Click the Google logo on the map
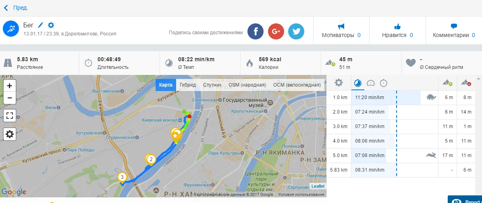 14,192
